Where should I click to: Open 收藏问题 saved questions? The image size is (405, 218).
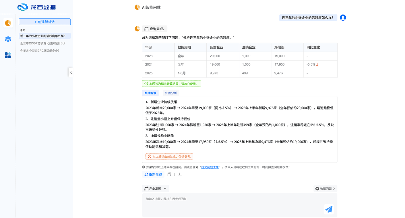325,189
